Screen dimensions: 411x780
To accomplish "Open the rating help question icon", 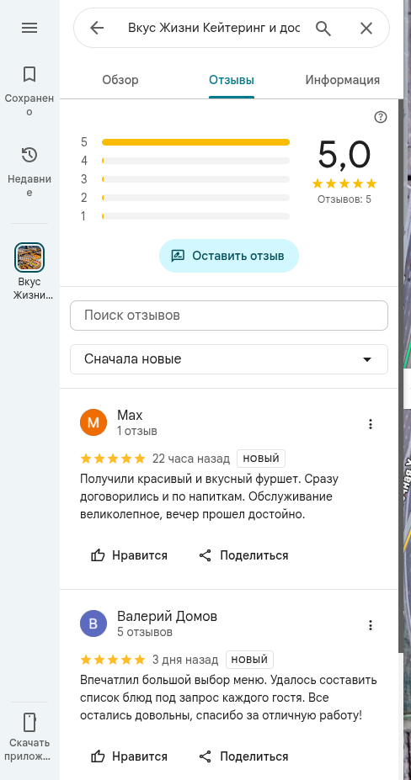I will [381, 117].
